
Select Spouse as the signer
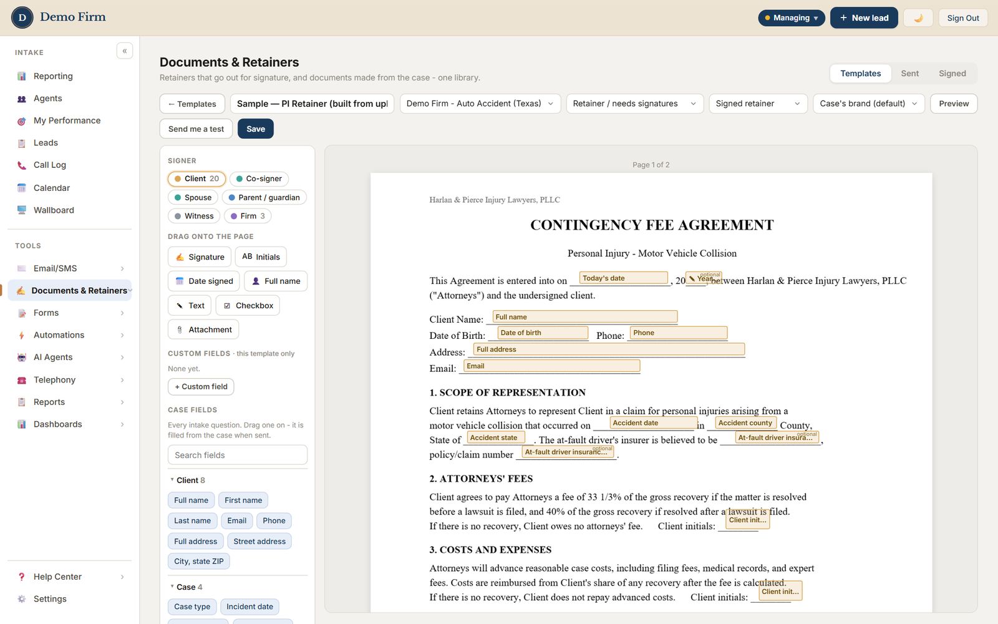click(x=193, y=197)
